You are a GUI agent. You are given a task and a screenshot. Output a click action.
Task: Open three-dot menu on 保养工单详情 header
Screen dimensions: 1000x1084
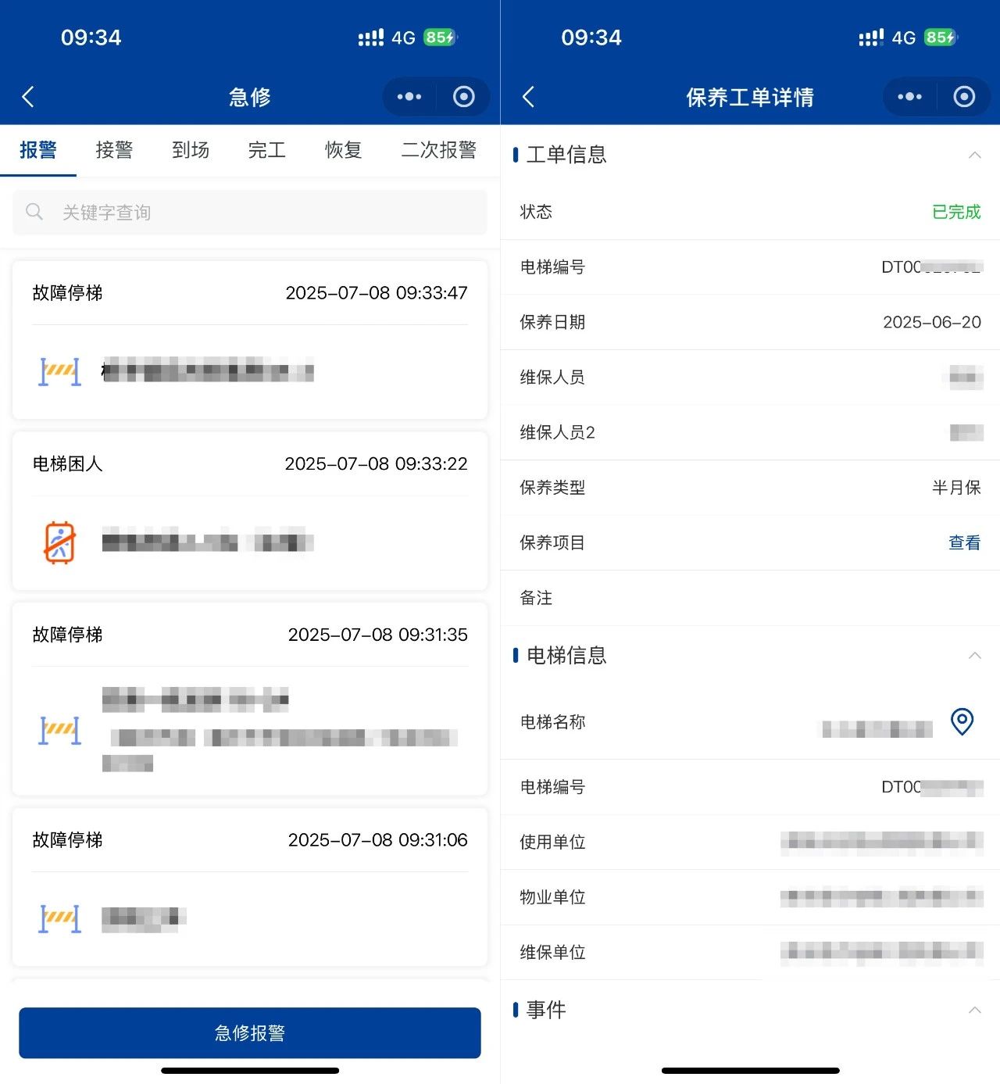click(909, 97)
